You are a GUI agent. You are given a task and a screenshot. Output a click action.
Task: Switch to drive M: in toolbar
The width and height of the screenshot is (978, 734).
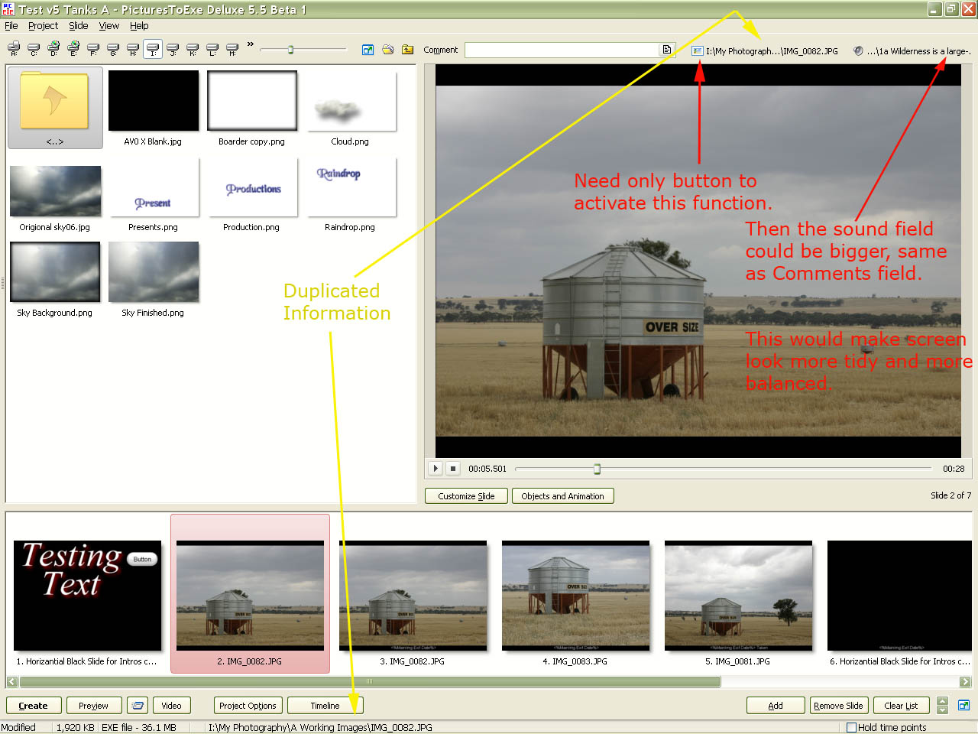pos(232,49)
